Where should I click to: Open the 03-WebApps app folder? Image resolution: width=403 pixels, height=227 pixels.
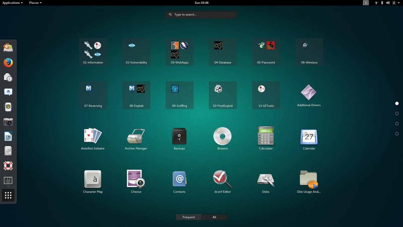tap(180, 52)
